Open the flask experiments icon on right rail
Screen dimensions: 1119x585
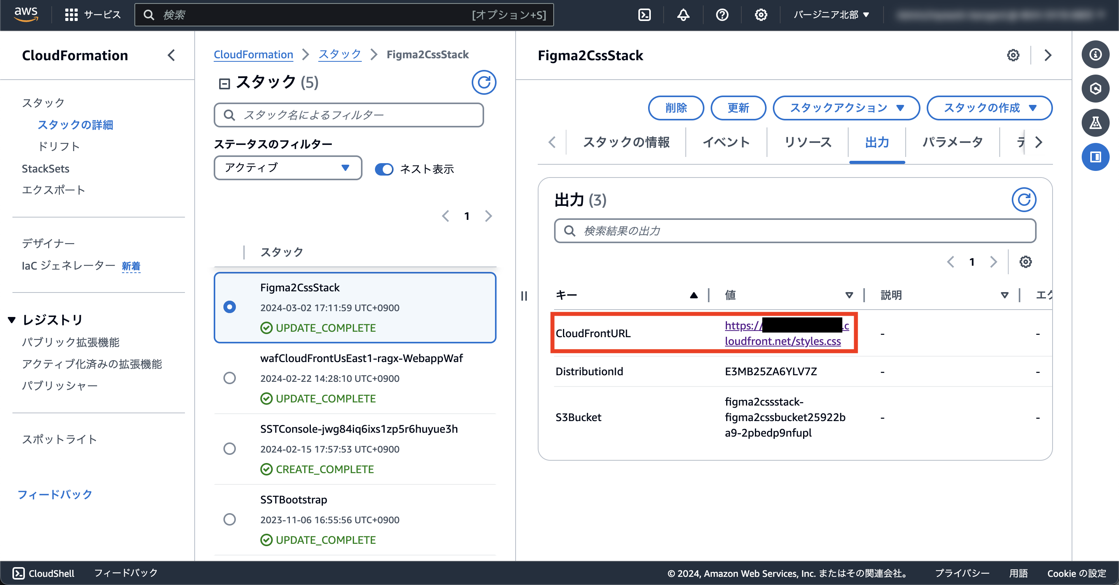pos(1096,123)
